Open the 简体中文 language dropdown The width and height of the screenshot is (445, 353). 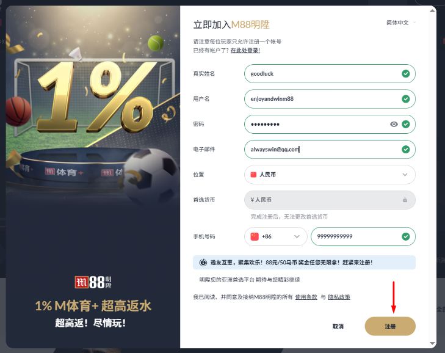click(x=400, y=23)
